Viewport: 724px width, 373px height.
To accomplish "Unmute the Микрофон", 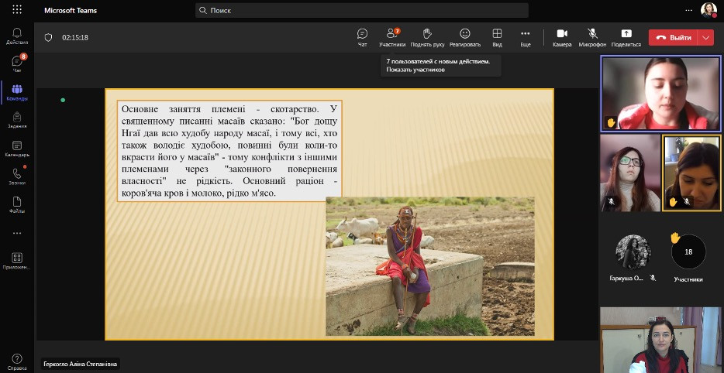I will coord(592,36).
